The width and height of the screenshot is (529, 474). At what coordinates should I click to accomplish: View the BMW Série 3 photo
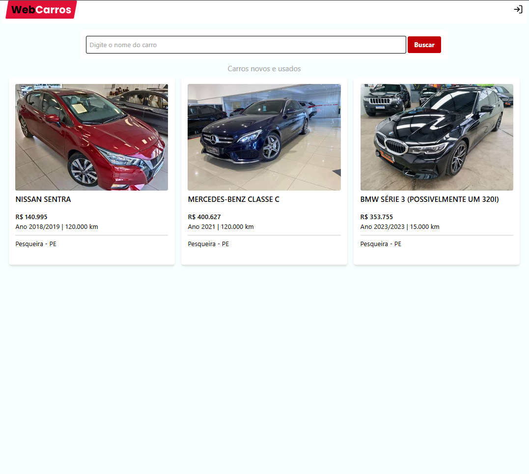437,137
